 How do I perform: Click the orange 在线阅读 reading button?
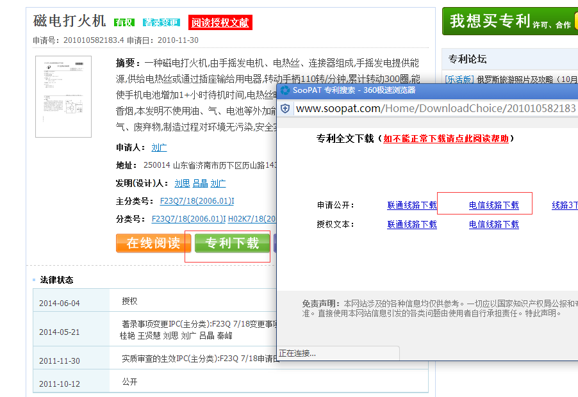coord(153,243)
